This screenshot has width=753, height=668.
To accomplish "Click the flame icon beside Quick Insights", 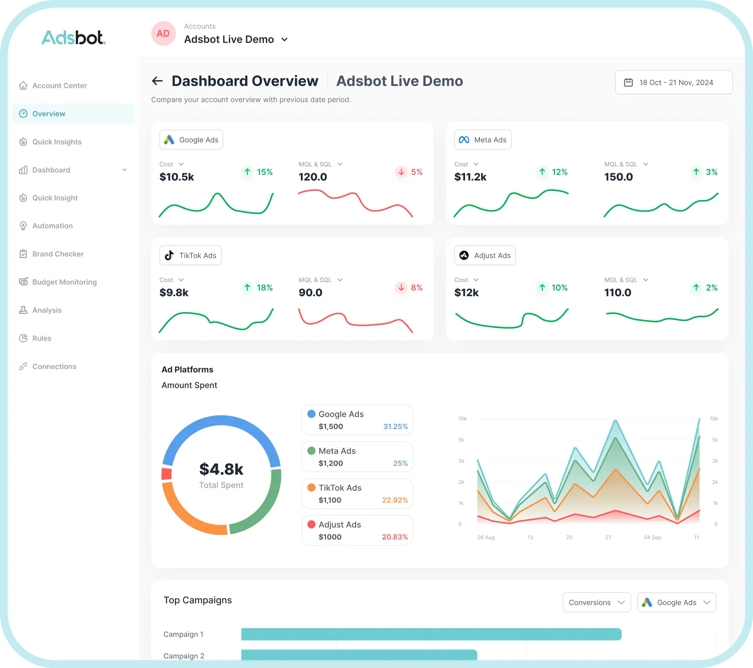I will coord(23,142).
